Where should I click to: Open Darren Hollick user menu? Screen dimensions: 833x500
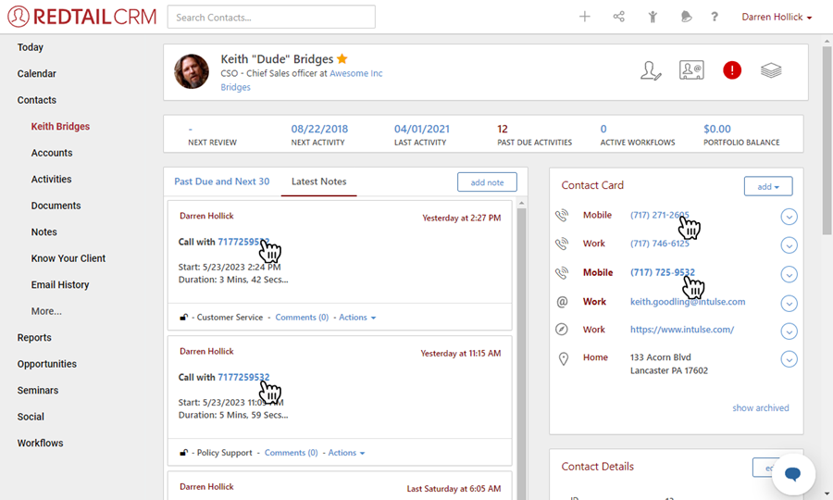click(777, 17)
